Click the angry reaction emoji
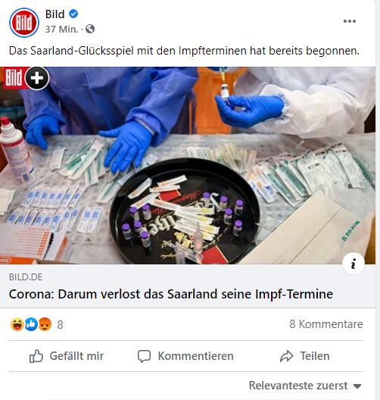 point(45,324)
